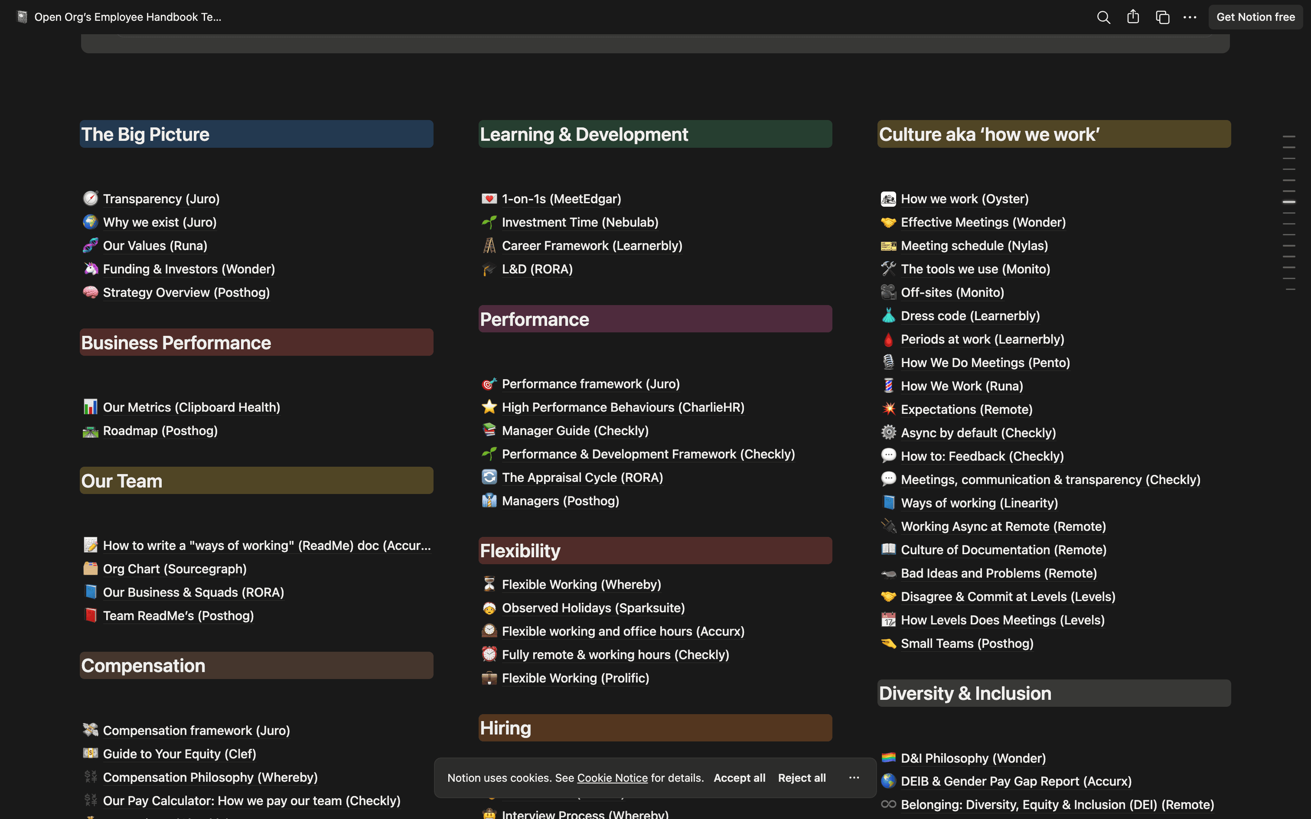The width and height of the screenshot is (1311, 819).
Task: Open How to: Feedback (Checkly)
Action: 982,456
